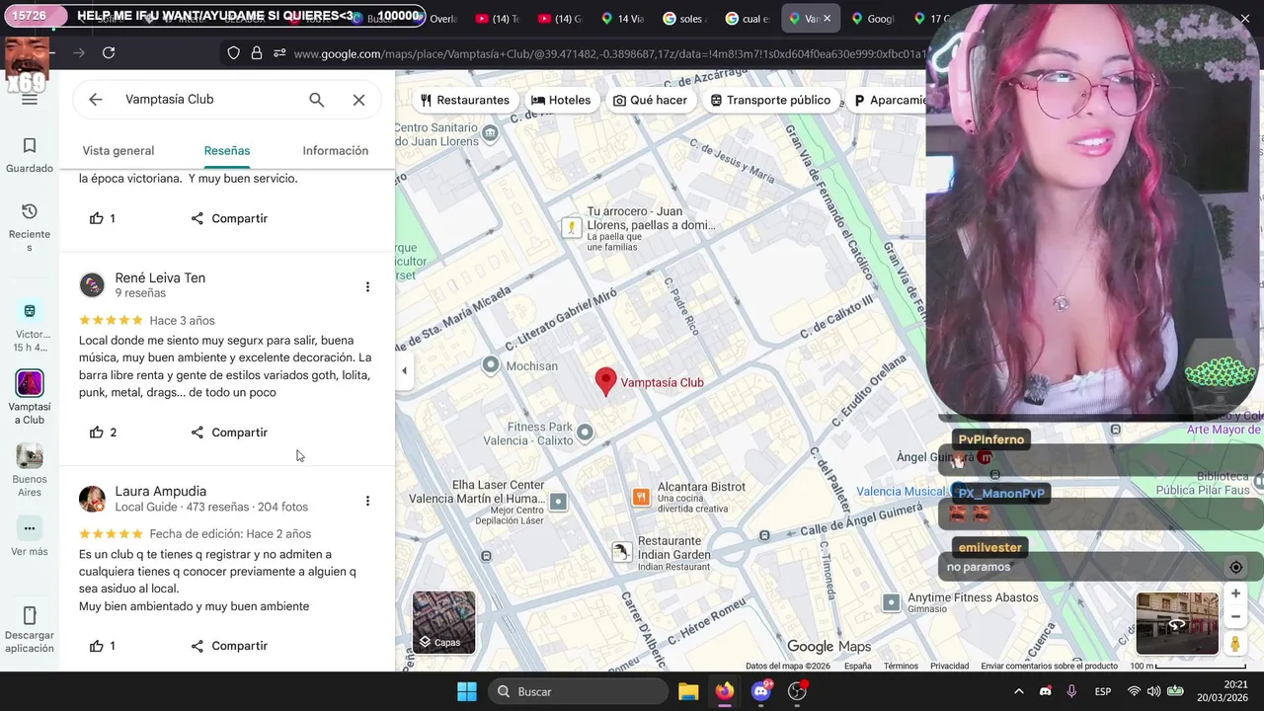Click Alcantara Bistrot restaurant marker
Screen dimensions: 1264x711
[641, 497]
